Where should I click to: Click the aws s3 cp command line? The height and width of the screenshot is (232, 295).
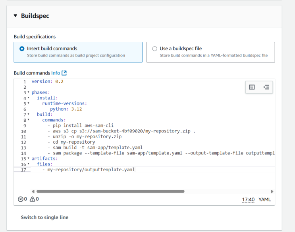click(121, 131)
